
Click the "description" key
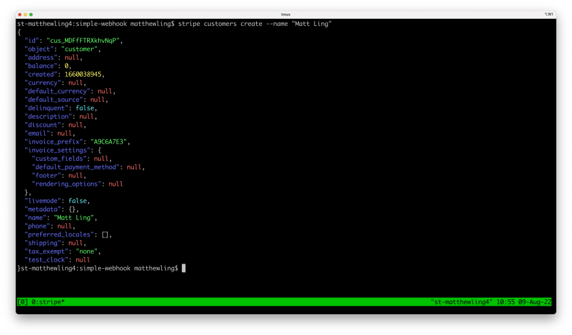point(48,117)
